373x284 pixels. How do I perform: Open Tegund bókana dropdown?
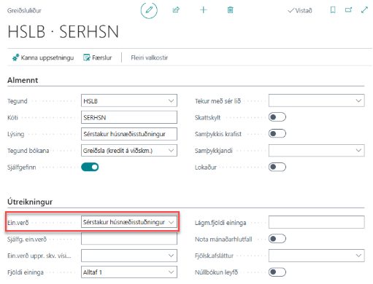pos(129,151)
